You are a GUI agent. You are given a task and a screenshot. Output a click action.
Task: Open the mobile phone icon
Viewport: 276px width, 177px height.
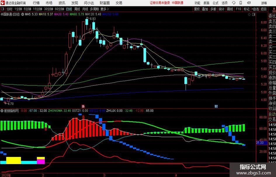[241, 3]
